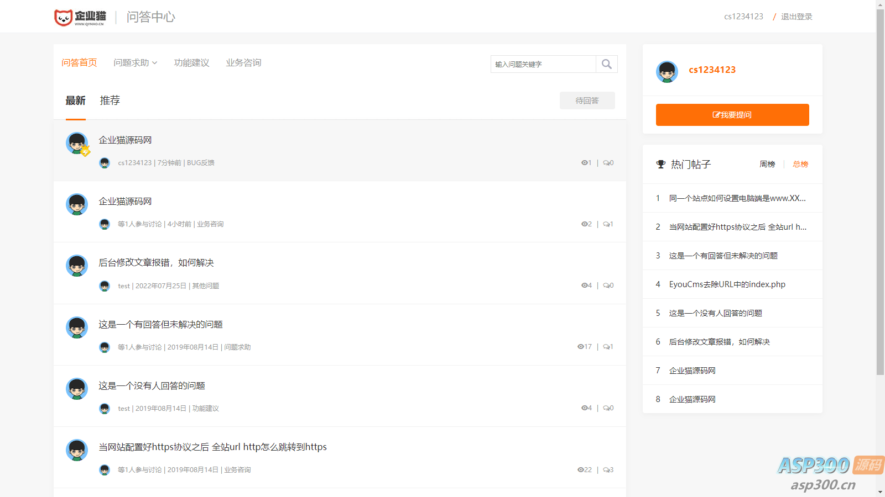
Task: Switch to the 周榜 ranking tab
Action: (768, 164)
